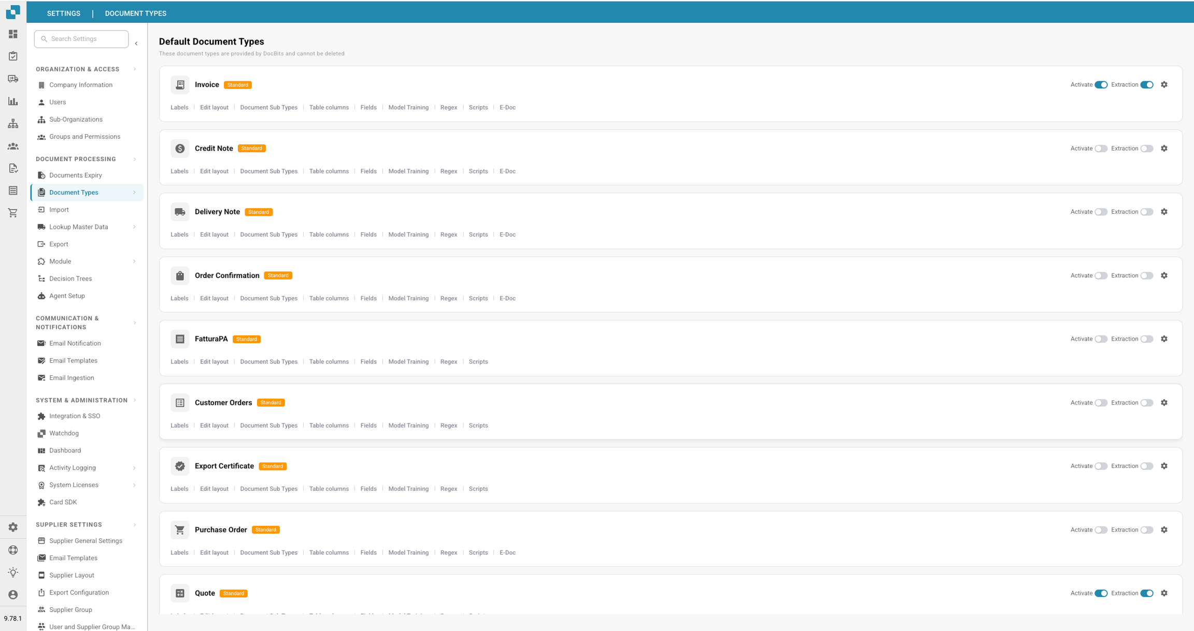Disable the Invoice Activate toggle
The image size is (1194, 631).
[1101, 84]
